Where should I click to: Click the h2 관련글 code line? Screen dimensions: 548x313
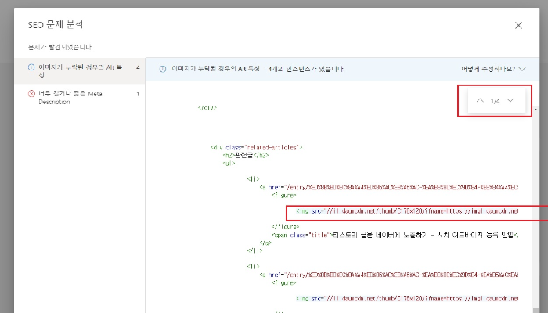[x=246, y=156]
